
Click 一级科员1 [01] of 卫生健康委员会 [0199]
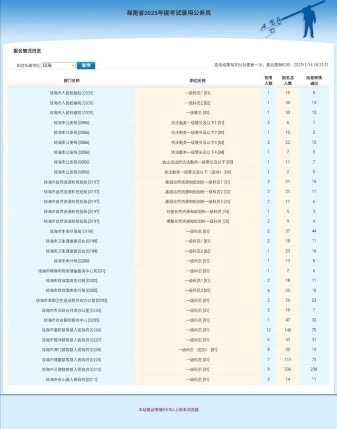[197, 241]
